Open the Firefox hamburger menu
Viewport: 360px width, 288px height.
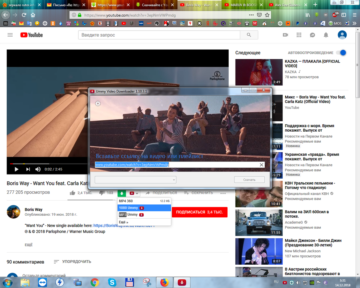coord(355,15)
